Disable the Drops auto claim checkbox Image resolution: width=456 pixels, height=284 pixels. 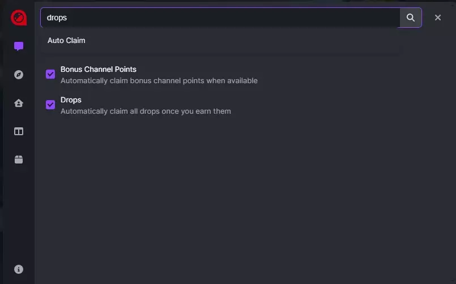[x=50, y=105]
